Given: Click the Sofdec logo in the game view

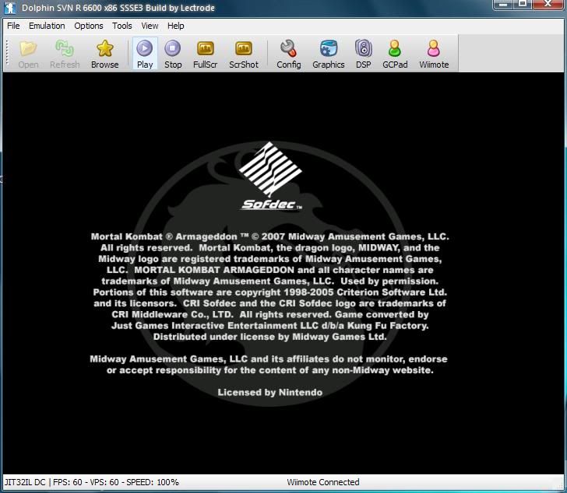Looking at the screenshot, I should click(271, 176).
